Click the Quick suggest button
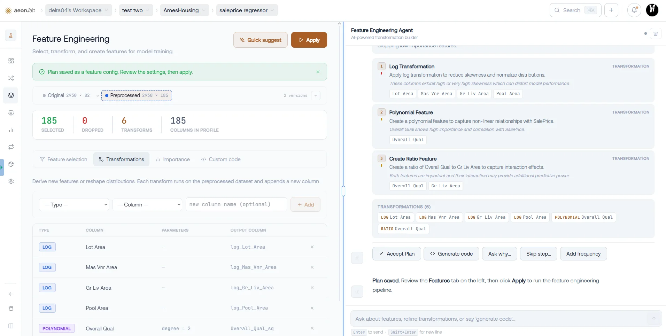Screen dimensions: 666x336 coord(261,40)
